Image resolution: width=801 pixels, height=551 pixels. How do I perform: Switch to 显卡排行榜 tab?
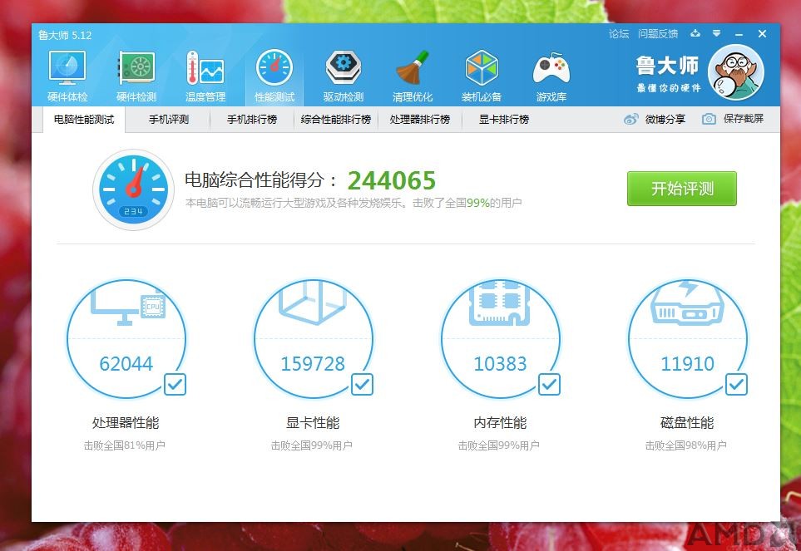[x=504, y=120]
